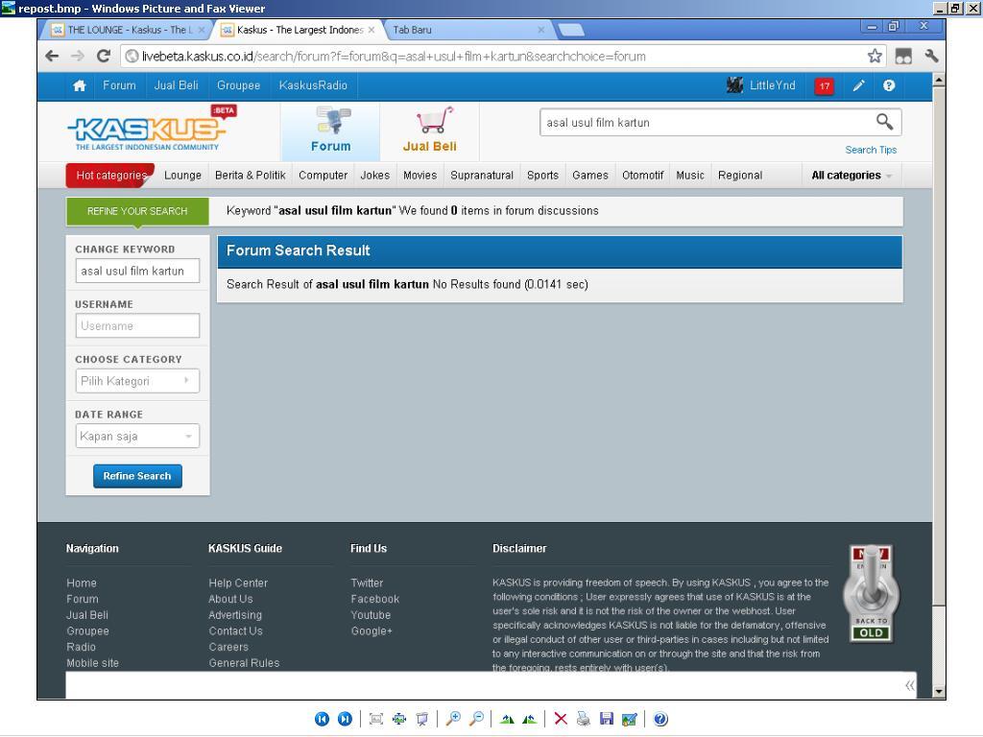983x737 pixels.
Task: Click the Kaskus home icon
Action: tap(80, 85)
